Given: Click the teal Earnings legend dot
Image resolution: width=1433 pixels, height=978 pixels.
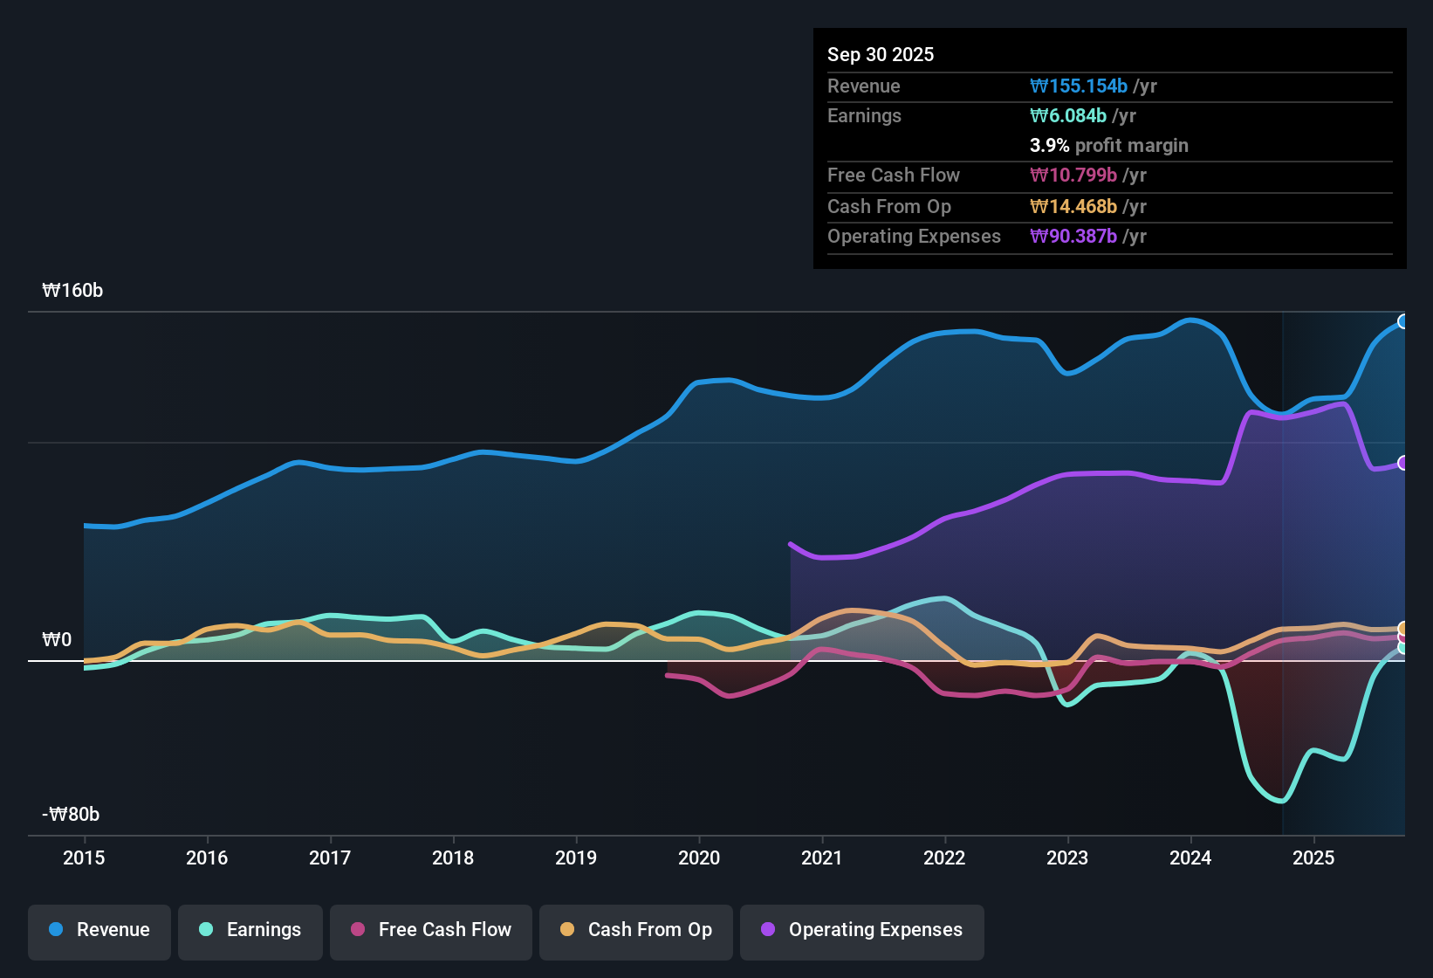Looking at the screenshot, I should pos(206,930).
